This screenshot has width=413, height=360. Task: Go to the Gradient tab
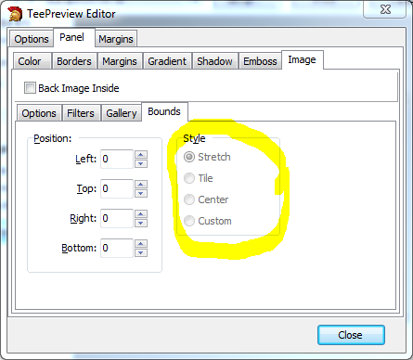167,61
